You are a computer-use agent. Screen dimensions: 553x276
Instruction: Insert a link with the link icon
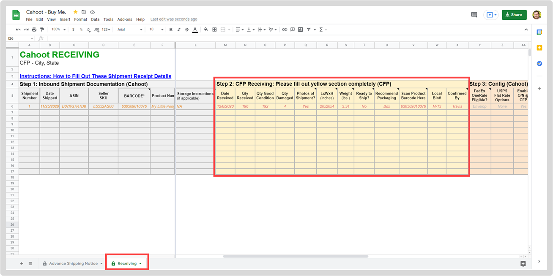[x=285, y=30]
